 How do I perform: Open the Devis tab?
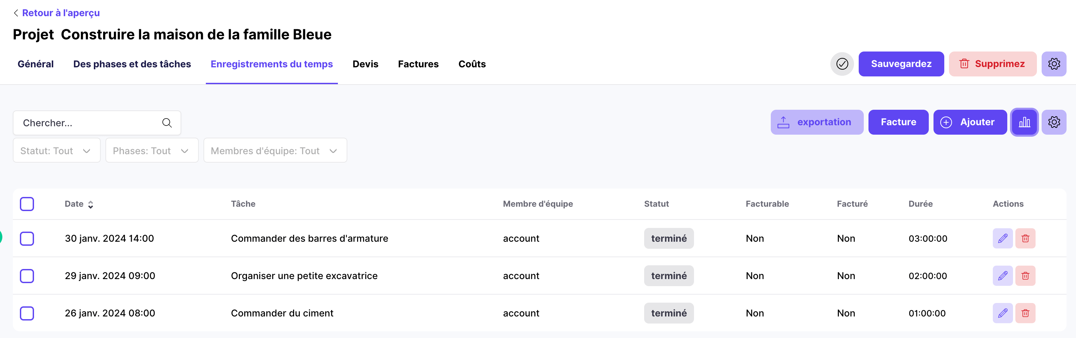(x=365, y=64)
